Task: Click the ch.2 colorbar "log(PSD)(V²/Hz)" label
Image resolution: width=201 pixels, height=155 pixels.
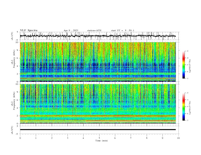Action: [190, 108]
